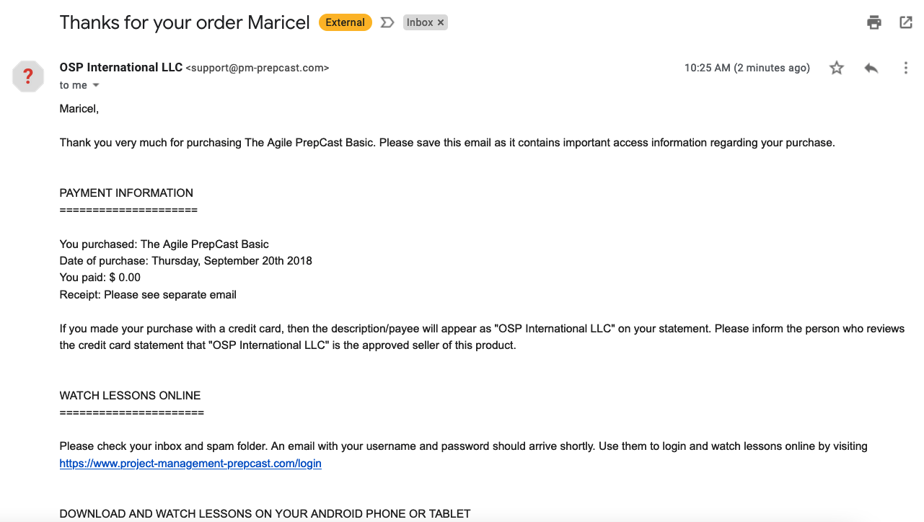Open the three-dot More options menu

906,68
